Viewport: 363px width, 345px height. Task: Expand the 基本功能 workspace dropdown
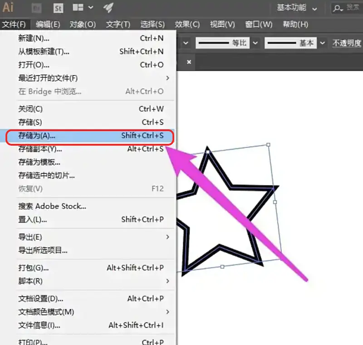[314, 8]
